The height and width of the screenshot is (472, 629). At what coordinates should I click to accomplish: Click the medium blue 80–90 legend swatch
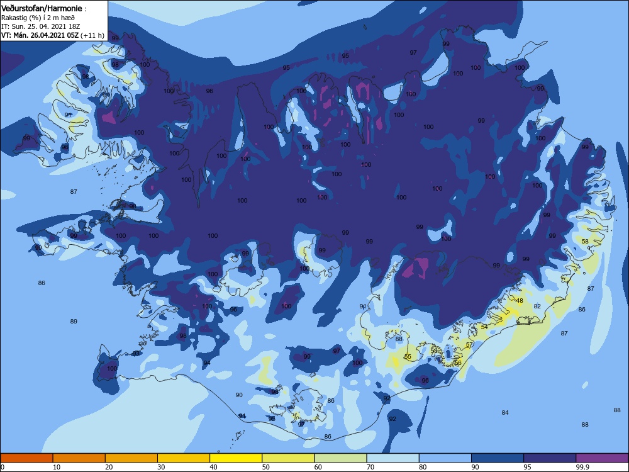[445, 458]
